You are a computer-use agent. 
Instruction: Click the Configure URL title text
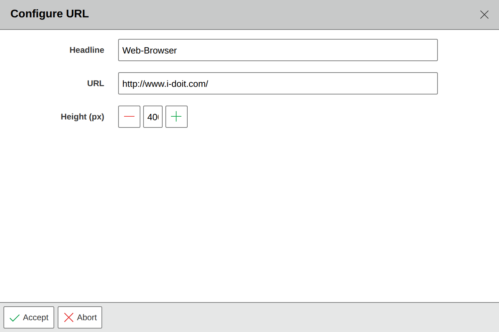pyautogui.click(x=50, y=14)
